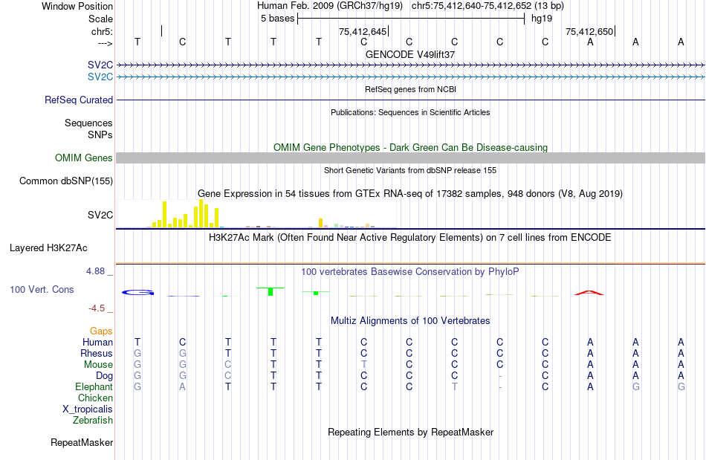Click the green T PhyloP logo letter
The height and width of the screenshot is (460, 706).
click(271, 291)
